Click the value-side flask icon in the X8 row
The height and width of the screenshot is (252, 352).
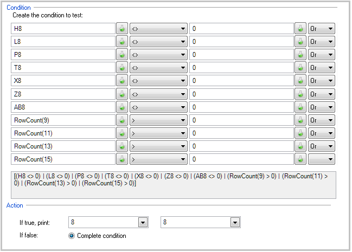[300, 81]
